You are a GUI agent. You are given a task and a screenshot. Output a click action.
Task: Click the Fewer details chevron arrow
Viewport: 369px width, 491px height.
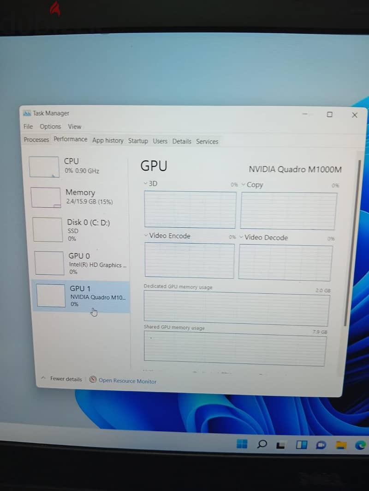click(43, 378)
